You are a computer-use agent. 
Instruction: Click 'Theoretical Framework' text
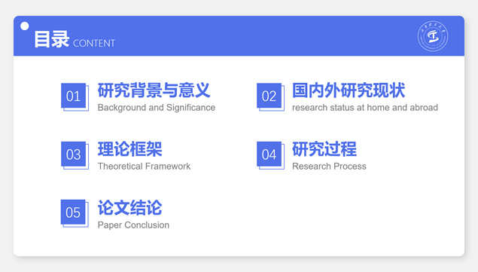(x=144, y=166)
